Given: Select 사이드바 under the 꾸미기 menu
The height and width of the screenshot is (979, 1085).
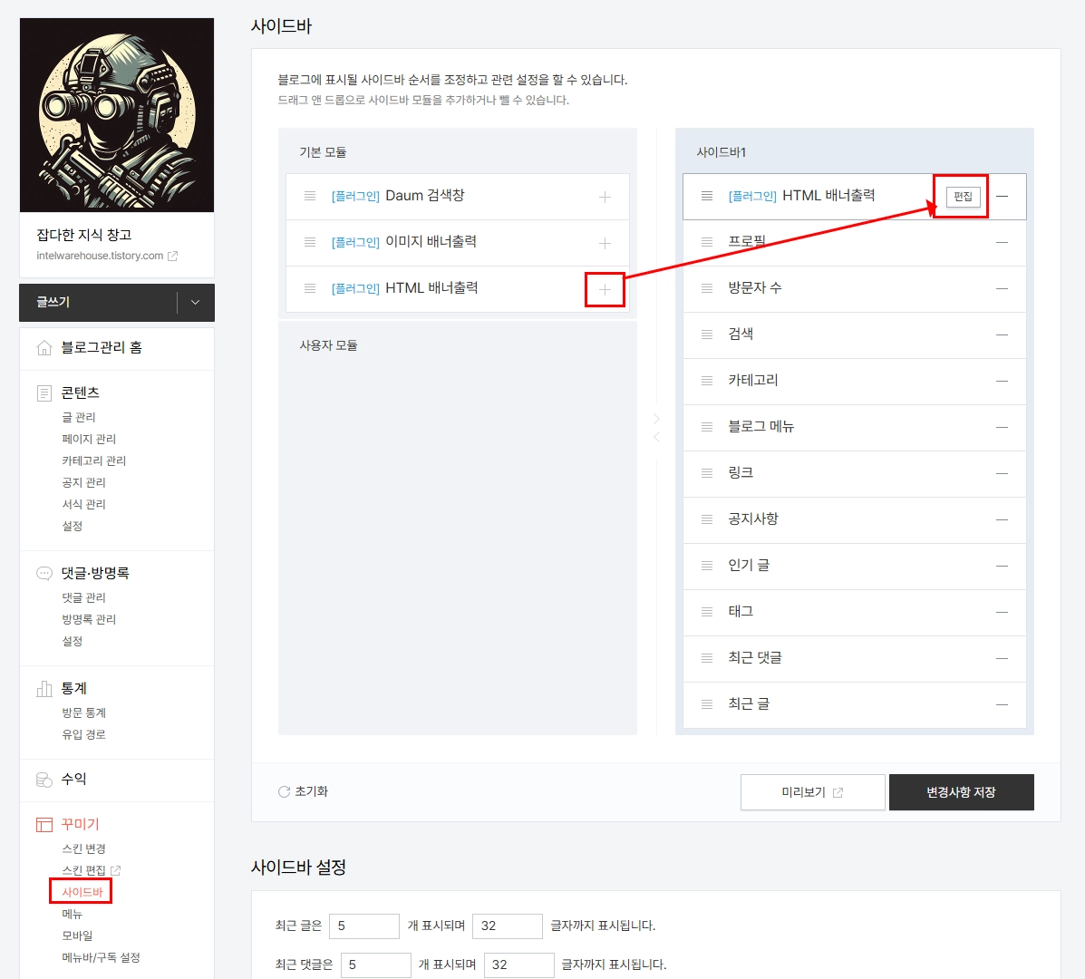Looking at the screenshot, I should point(80,891).
